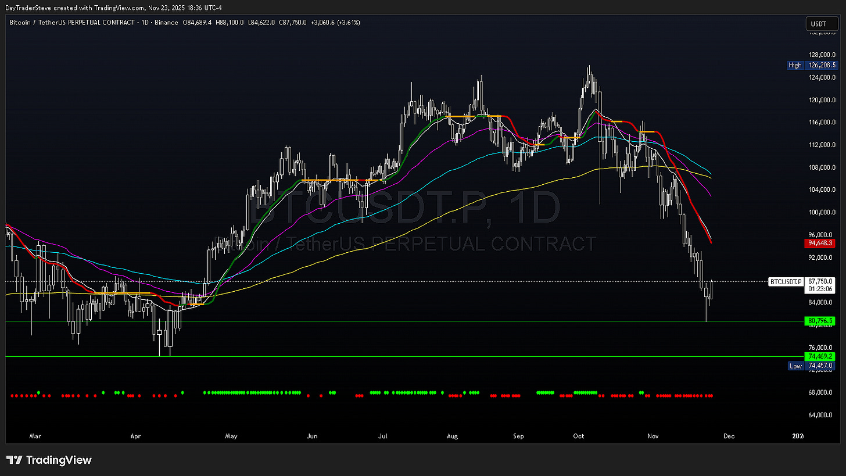Click '92,000.0' on the price scale
Image resolution: width=846 pixels, height=476 pixels.
(x=820, y=257)
